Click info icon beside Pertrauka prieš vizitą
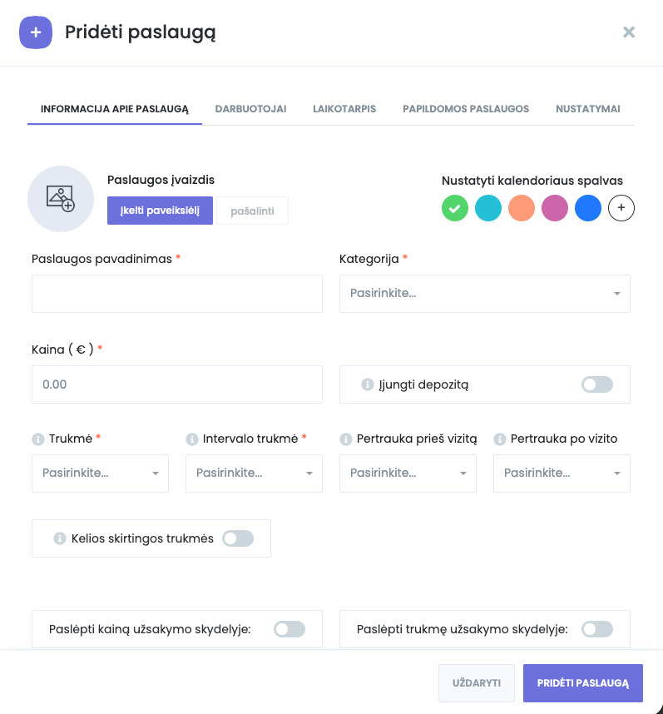This screenshot has width=663, height=714. pyautogui.click(x=344, y=439)
